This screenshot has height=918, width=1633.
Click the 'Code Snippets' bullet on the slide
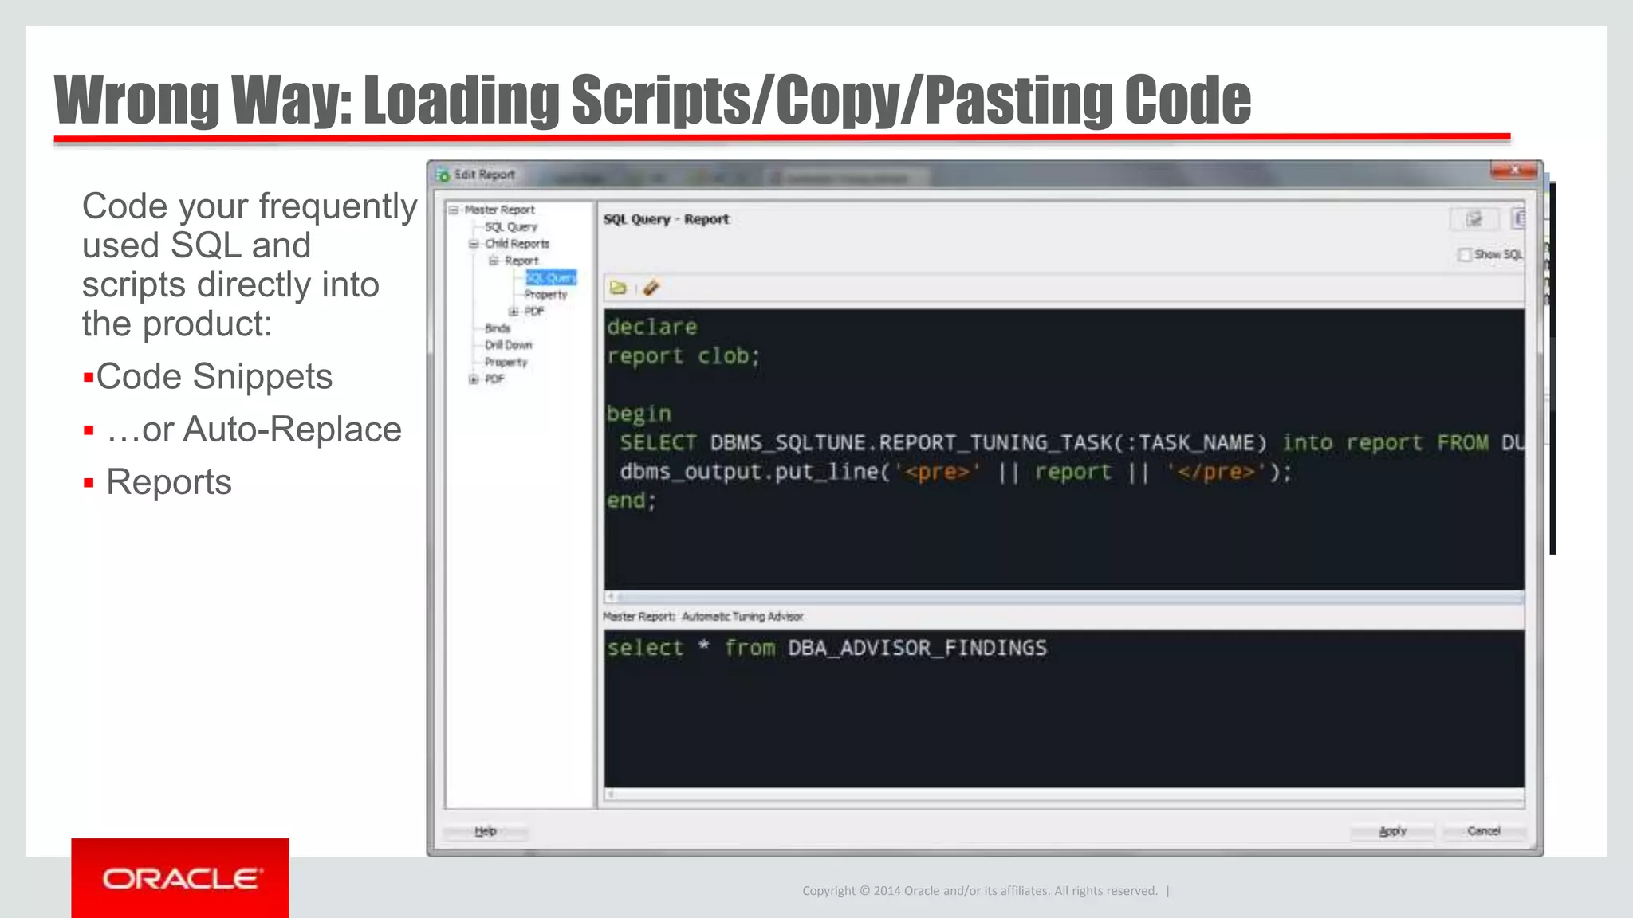pyautogui.click(x=214, y=377)
